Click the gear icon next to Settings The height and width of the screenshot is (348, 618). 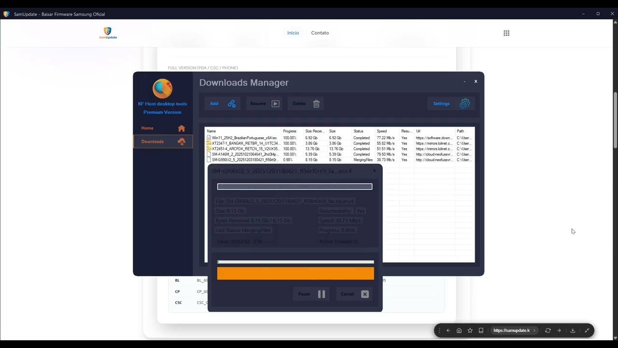point(465,103)
